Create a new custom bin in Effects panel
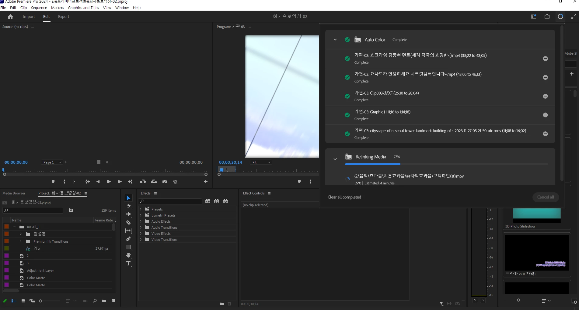The width and height of the screenshot is (579, 310). coord(222,304)
